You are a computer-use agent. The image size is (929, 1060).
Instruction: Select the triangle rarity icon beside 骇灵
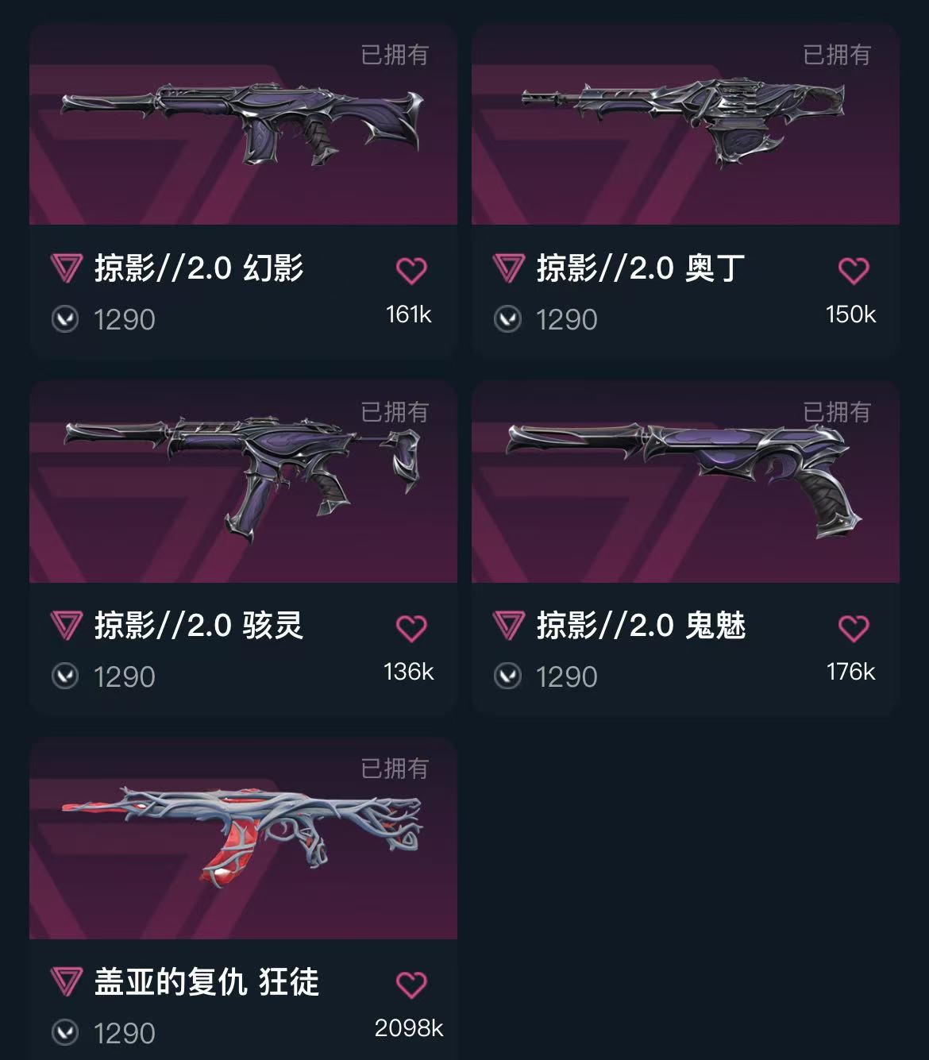67,626
